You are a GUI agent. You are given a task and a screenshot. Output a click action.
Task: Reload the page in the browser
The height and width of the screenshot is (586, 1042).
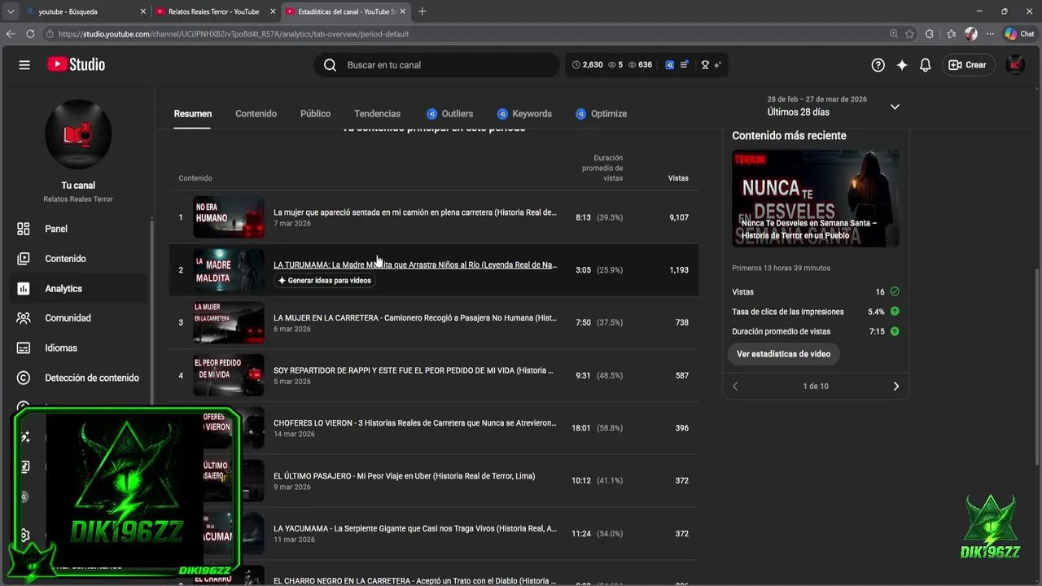(x=30, y=34)
